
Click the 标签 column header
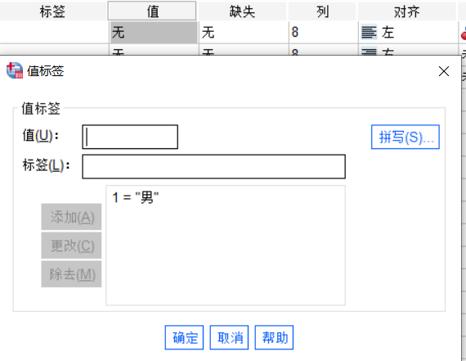coord(52,11)
